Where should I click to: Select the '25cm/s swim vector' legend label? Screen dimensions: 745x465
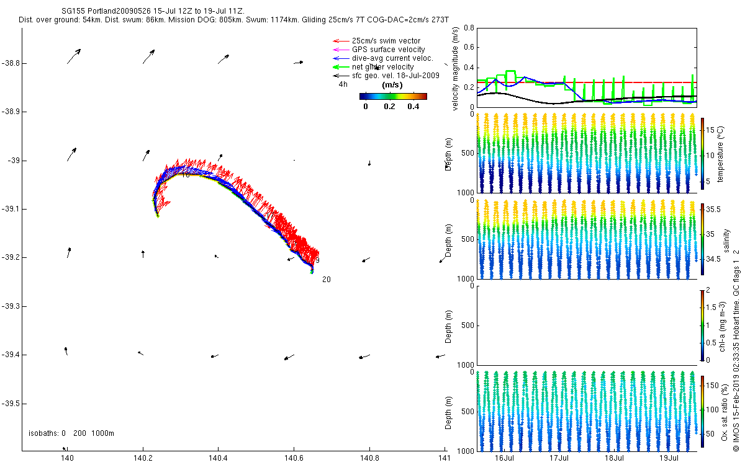386,41
